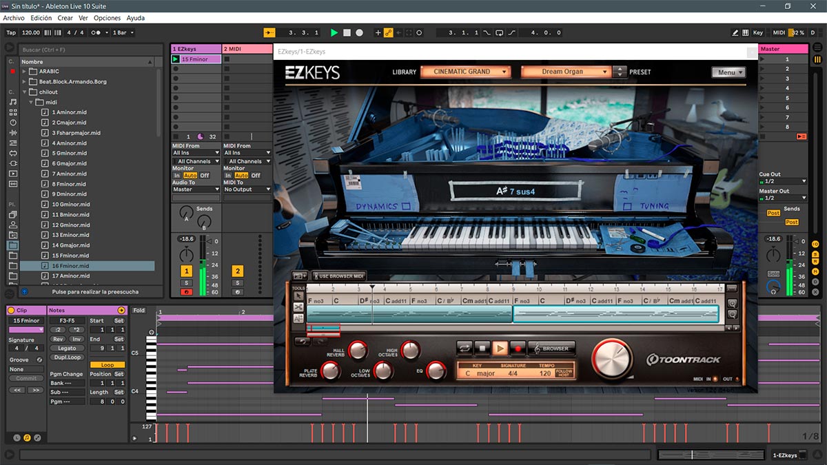Open the Crear menu
The height and width of the screenshot is (465, 827).
[65, 18]
